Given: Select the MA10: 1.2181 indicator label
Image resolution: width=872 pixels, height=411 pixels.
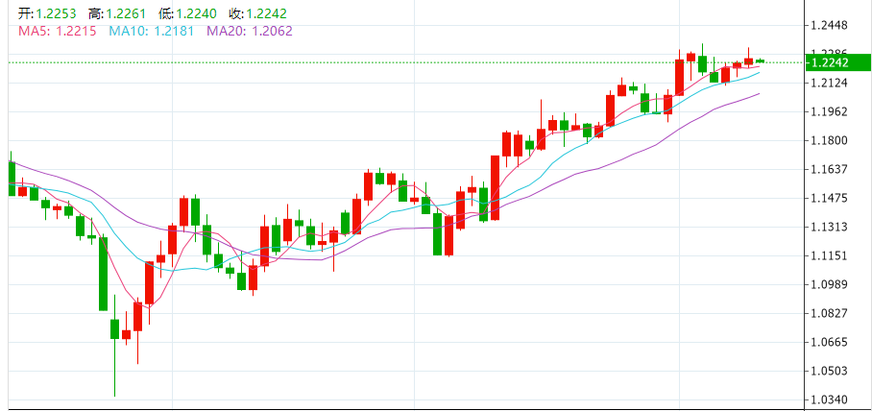Looking at the screenshot, I should 152,31.
